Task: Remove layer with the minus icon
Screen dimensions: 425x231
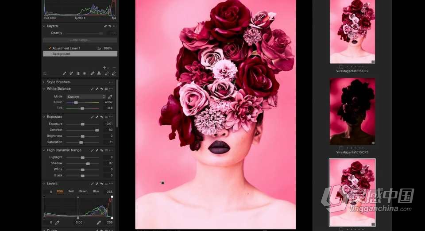Action: pos(114,67)
